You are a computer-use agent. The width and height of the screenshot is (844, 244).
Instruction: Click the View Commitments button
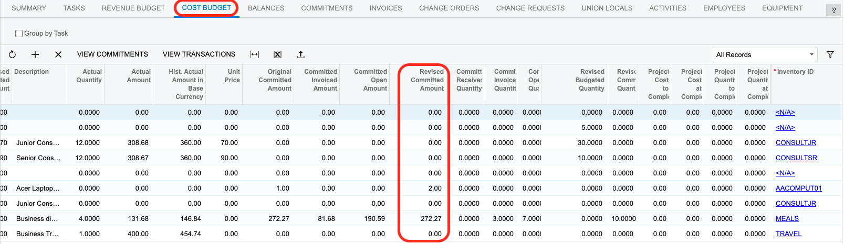[x=112, y=54]
